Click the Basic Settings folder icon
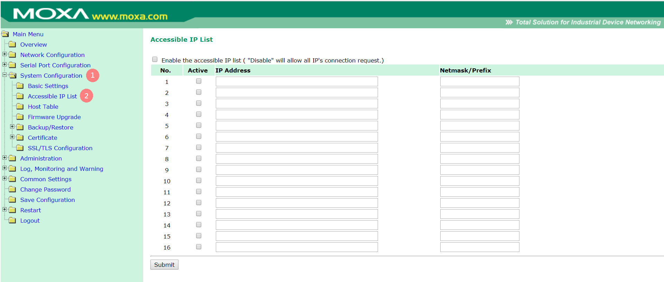This screenshot has width=664, height=282. coord(20,86)
